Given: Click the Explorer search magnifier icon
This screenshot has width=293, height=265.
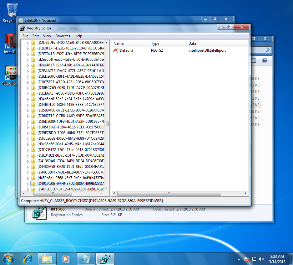Looking at the screenshot, I should 268,50.
